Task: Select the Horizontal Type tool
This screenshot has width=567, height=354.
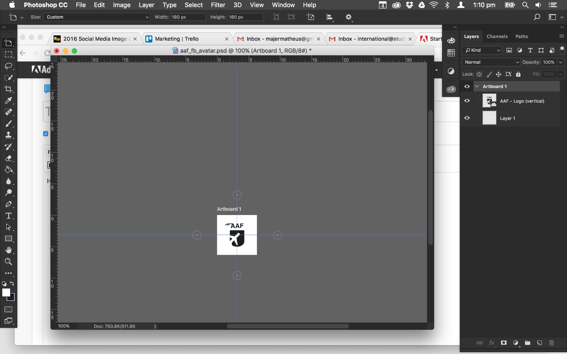Action: (9, 216)
